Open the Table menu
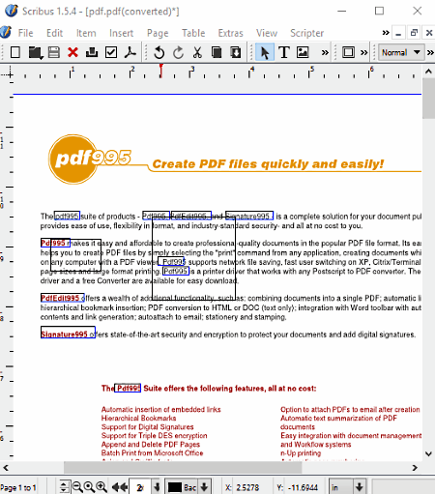The image size is (435, 494). (193, 33)
